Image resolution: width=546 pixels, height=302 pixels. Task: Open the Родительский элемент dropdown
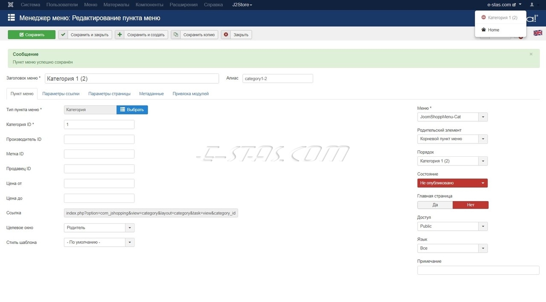(452, 139)
